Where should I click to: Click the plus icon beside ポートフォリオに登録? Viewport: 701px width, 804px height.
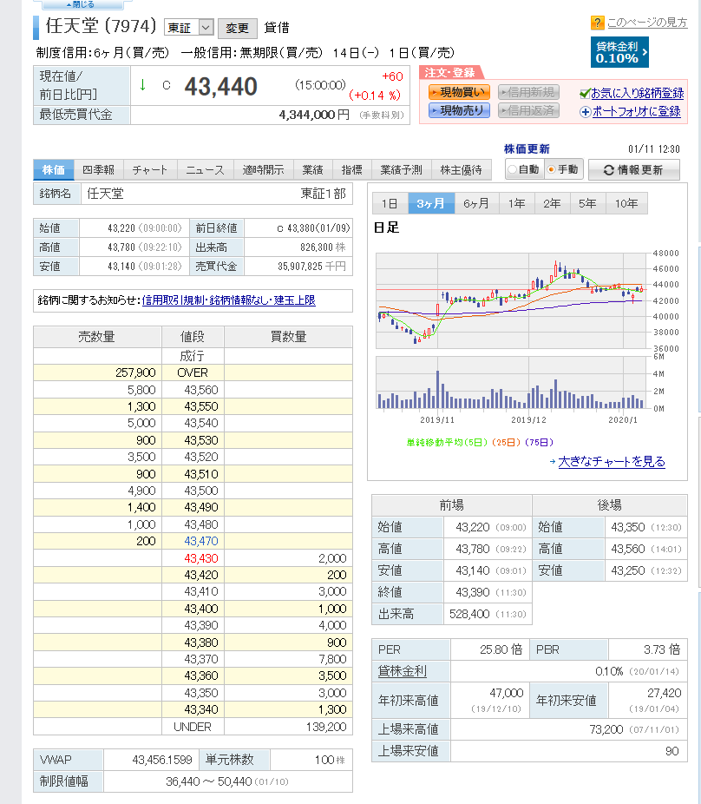click(x=586, y=112)
